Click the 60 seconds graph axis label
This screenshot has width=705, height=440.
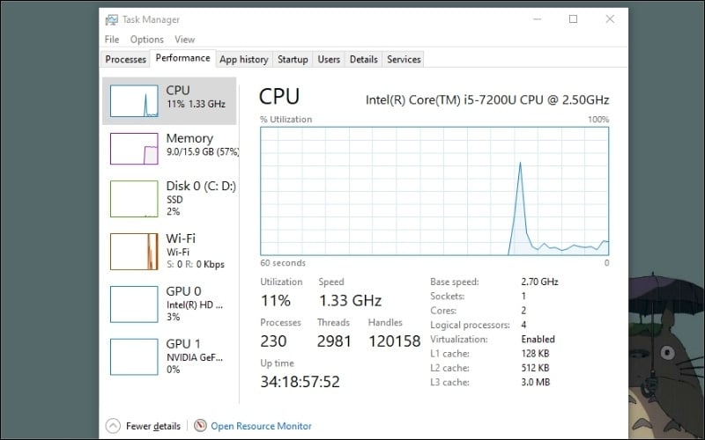tap(283, 263)
